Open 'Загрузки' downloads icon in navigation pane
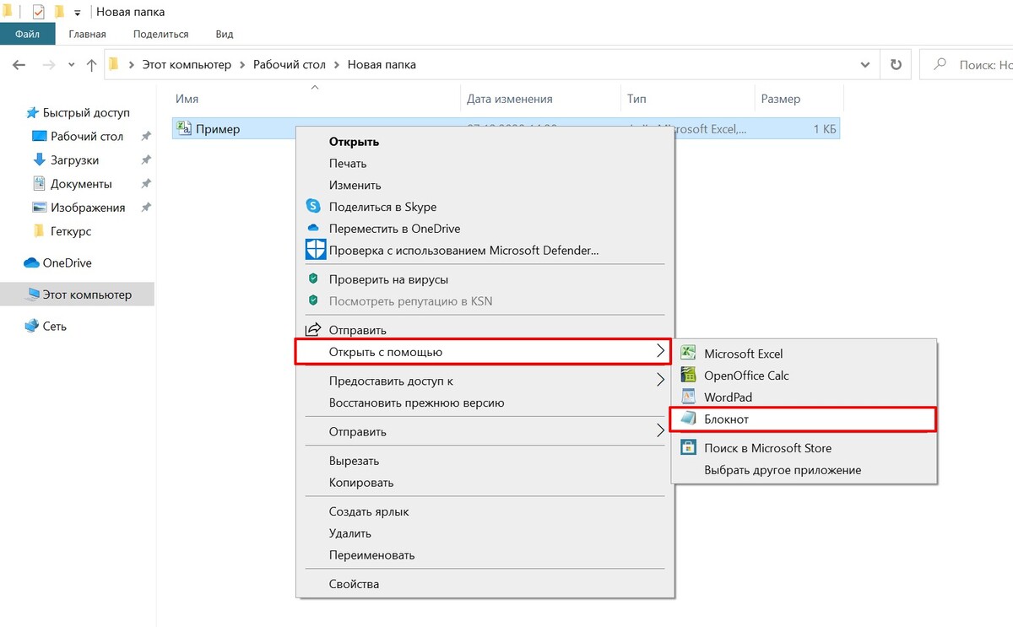The width and height of the screenshot is (1013, 627). 39,160
